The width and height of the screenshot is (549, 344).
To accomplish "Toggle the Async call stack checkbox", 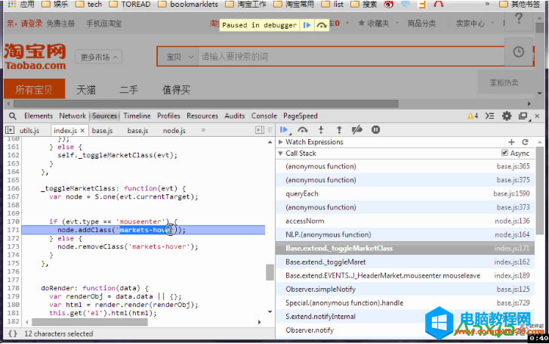I will (x=504, y=153).
